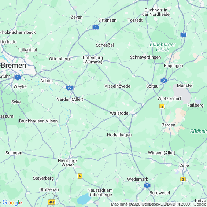The height and width of the screenshot is (207, 207).
Task: Click the yellow B6 road shield
Action: [80, 176]
